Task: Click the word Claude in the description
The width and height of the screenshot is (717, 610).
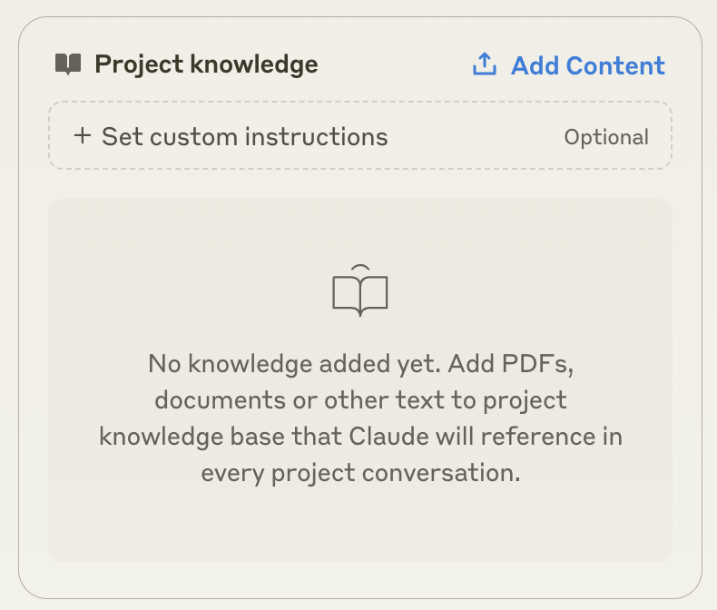Action: point(389,437)
